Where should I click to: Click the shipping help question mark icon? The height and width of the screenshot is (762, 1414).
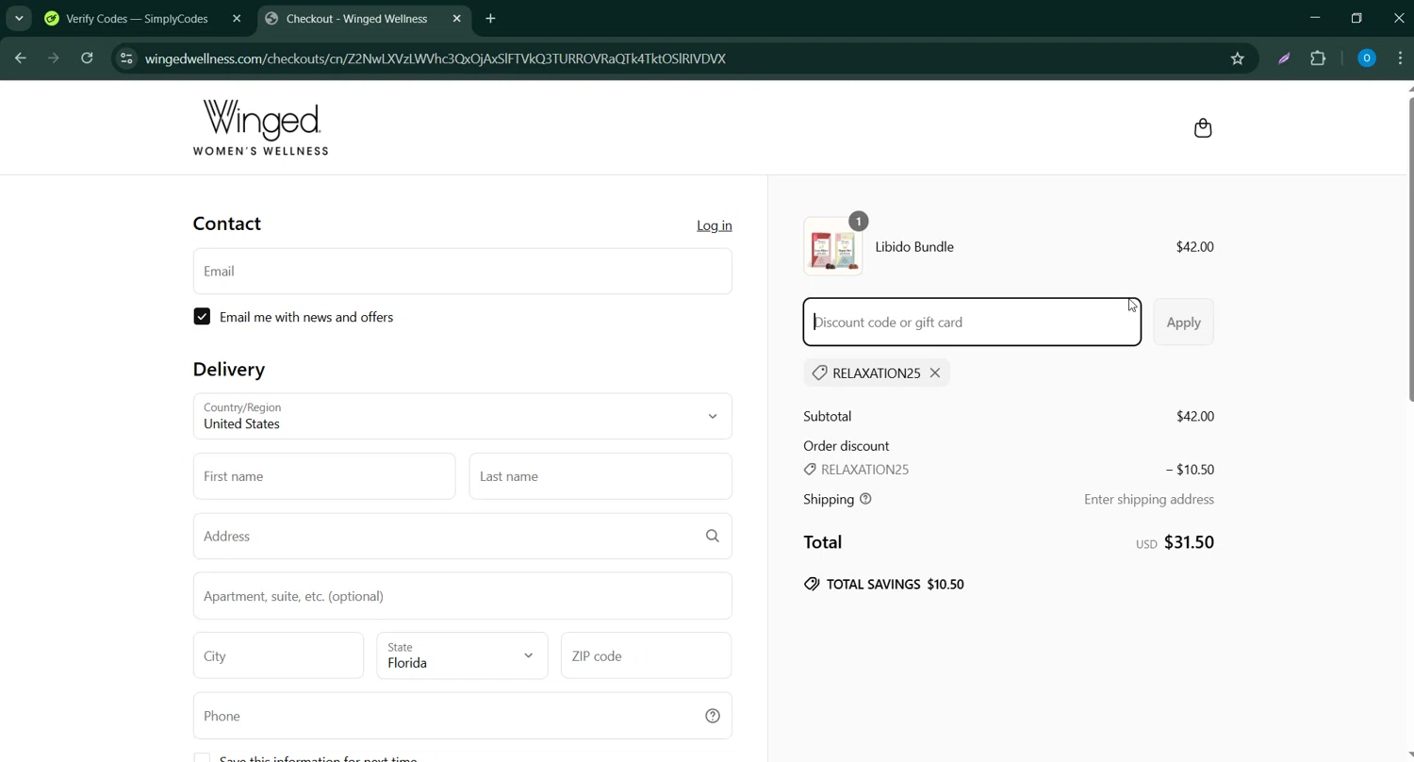865,499
